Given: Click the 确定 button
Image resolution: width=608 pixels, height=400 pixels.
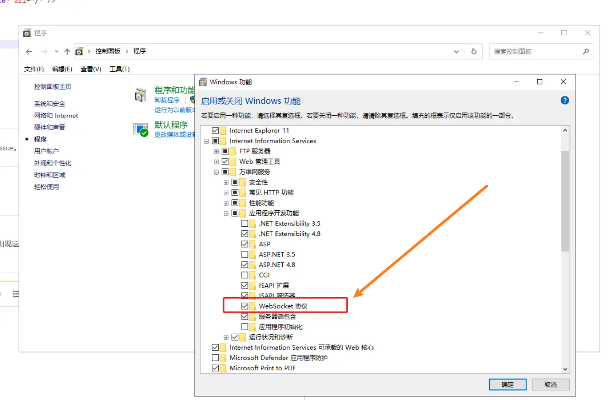Looking at the screenshot, I should point(507,384).
